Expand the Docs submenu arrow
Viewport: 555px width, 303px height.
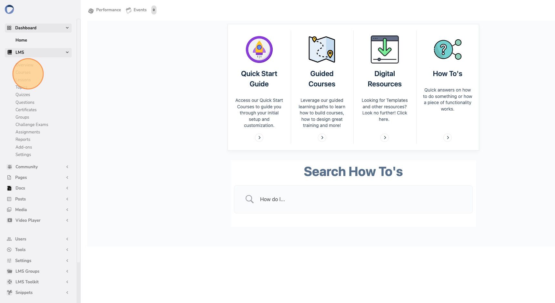(x=67, y=188)
